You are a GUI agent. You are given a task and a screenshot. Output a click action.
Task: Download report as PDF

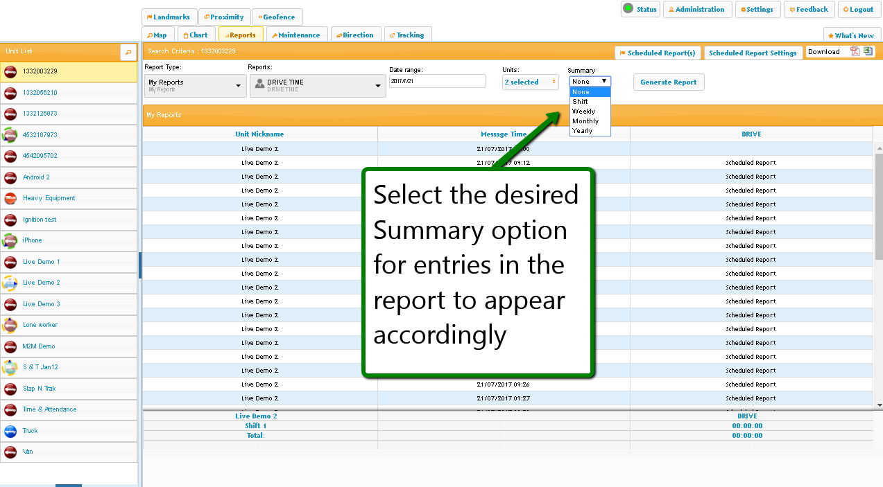click(x=855, y=52)
